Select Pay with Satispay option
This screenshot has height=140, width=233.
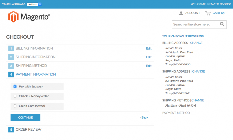tap(15, 86)
